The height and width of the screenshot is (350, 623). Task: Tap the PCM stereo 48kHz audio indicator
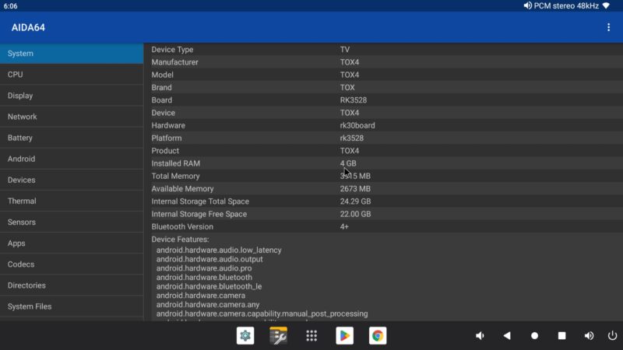pyautogui.click(x=561, y=5)
